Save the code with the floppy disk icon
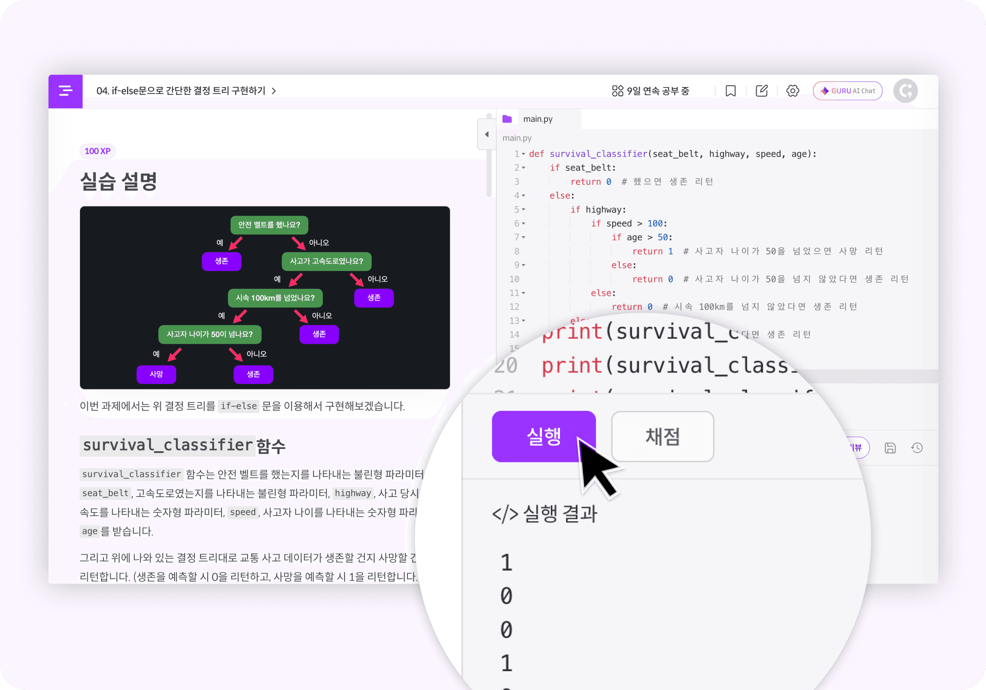Image resolution: width=986 pixels, height=690 pixels. pos(890,447)
